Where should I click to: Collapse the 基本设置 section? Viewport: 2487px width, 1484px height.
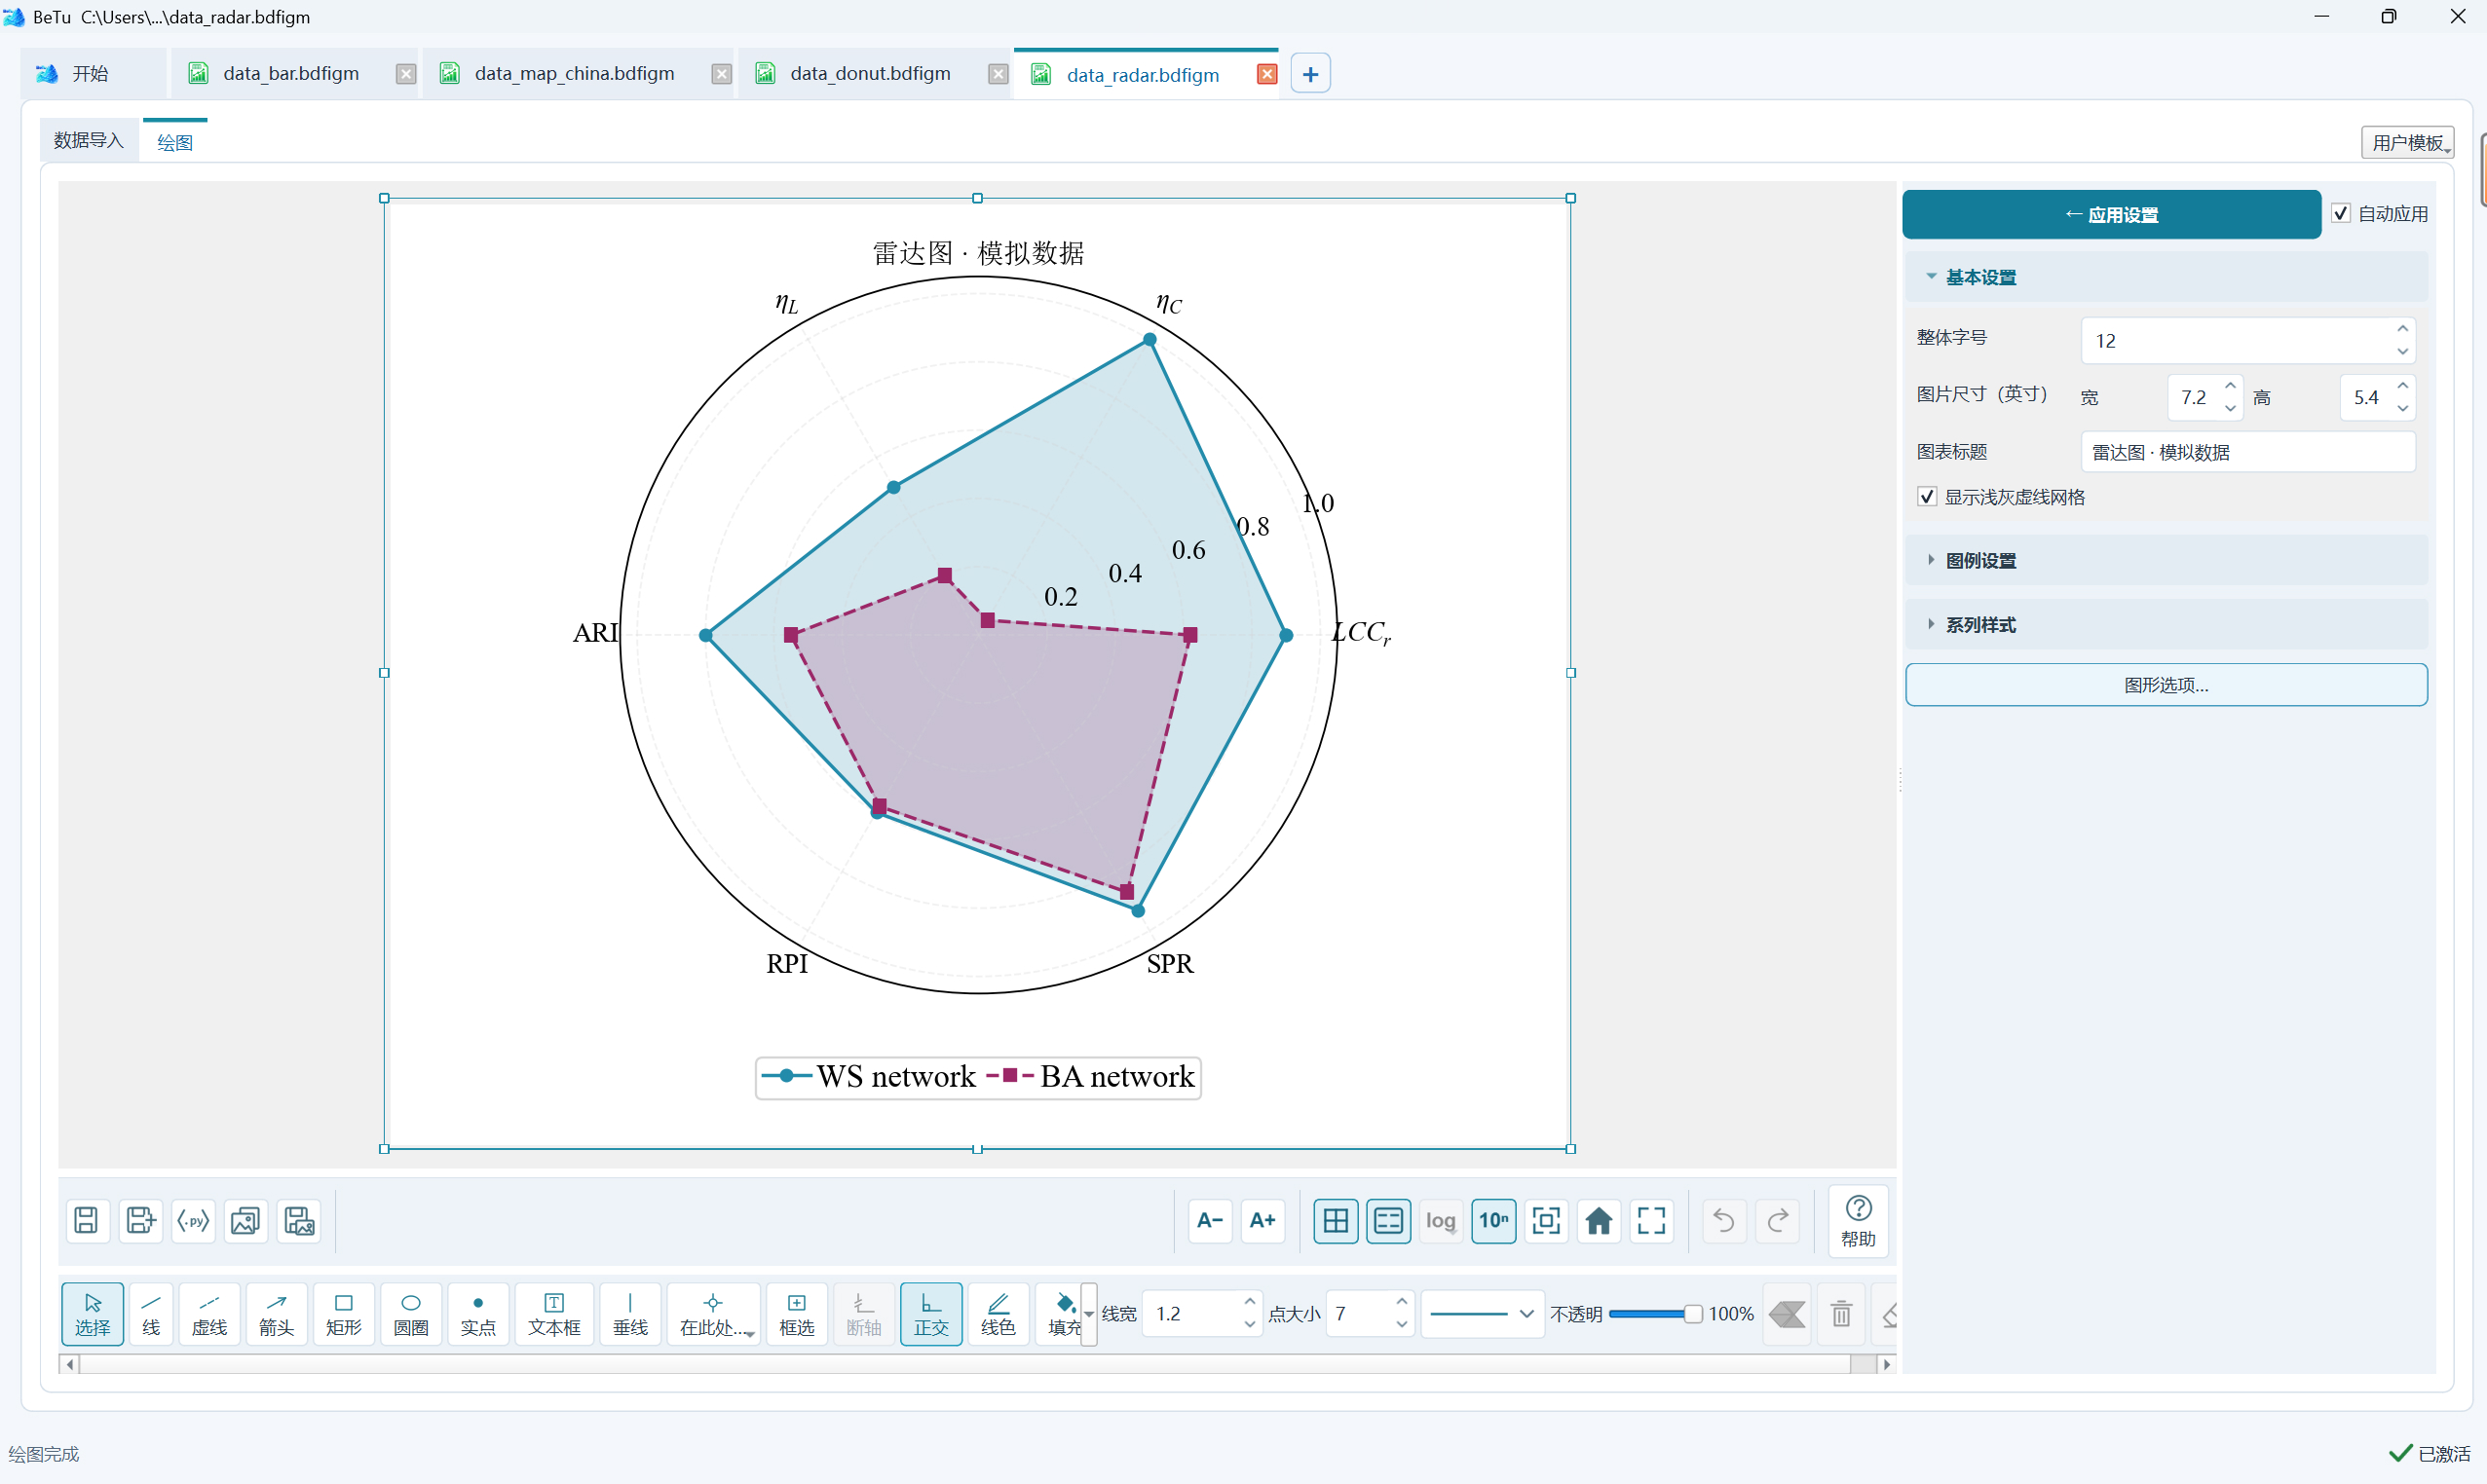2166,277
